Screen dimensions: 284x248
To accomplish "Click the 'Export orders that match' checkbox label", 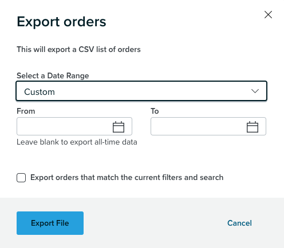I will pyautogui.click(x=127, y=178).
